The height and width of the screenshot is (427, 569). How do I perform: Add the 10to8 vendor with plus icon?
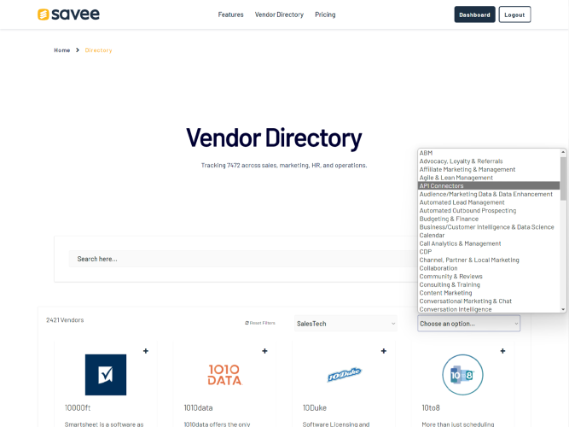click(502, 351)
